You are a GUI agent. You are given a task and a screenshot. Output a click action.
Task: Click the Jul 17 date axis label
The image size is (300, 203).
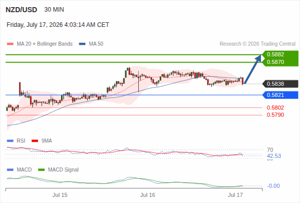tap(235, 195)
